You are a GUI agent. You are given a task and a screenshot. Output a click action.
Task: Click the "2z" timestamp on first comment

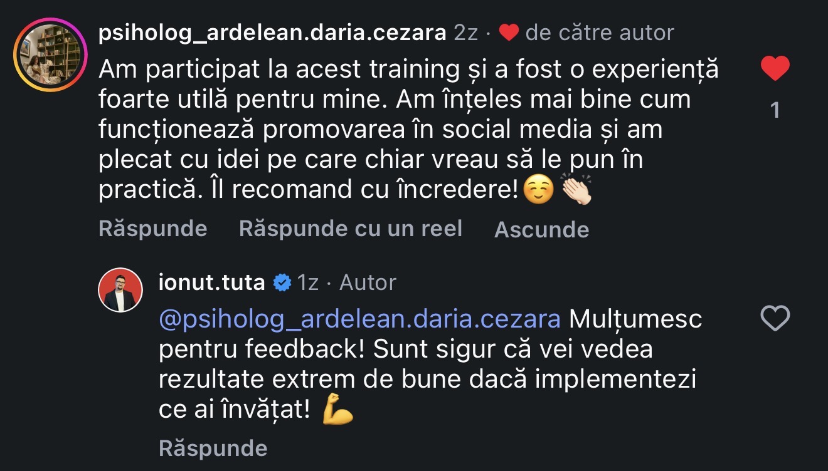coord(466,33)
